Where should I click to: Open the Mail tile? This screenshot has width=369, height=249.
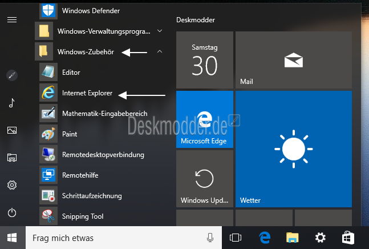[x=294, y=60]
